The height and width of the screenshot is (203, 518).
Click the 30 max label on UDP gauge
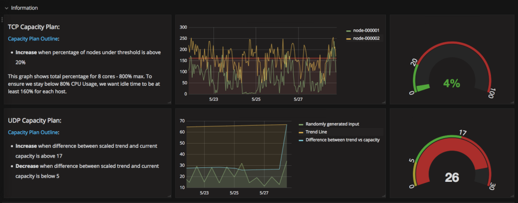(x=492, y=186)
